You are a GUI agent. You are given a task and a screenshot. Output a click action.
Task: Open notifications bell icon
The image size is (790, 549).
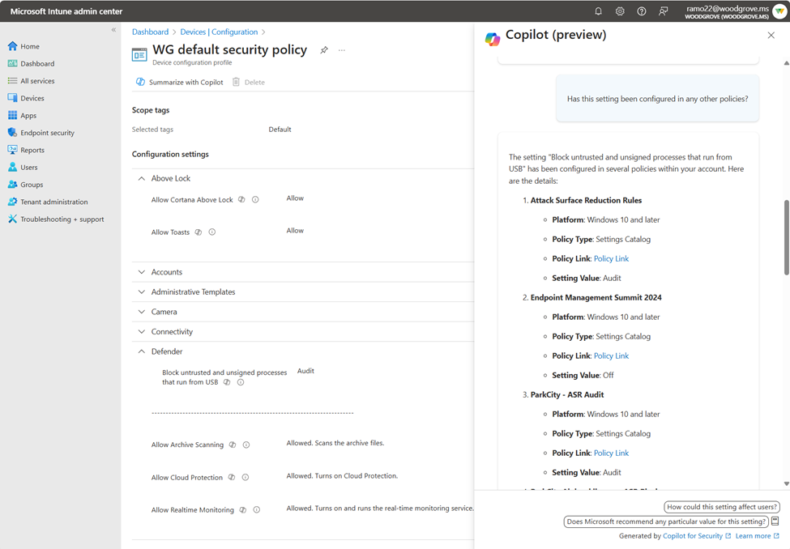point(598,11)
